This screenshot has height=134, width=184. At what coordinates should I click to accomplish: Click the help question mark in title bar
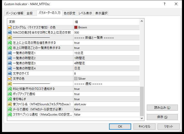click(x=164, y=4)
